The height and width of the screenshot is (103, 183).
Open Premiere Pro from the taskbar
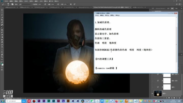[x=39, y=101]
